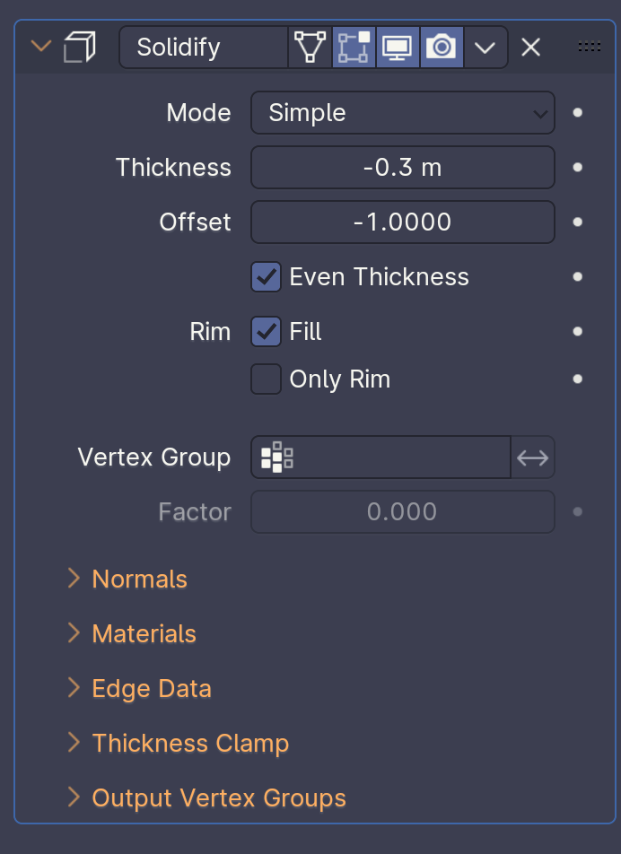Expand the Normals subpanel

(x=139, y=579)
